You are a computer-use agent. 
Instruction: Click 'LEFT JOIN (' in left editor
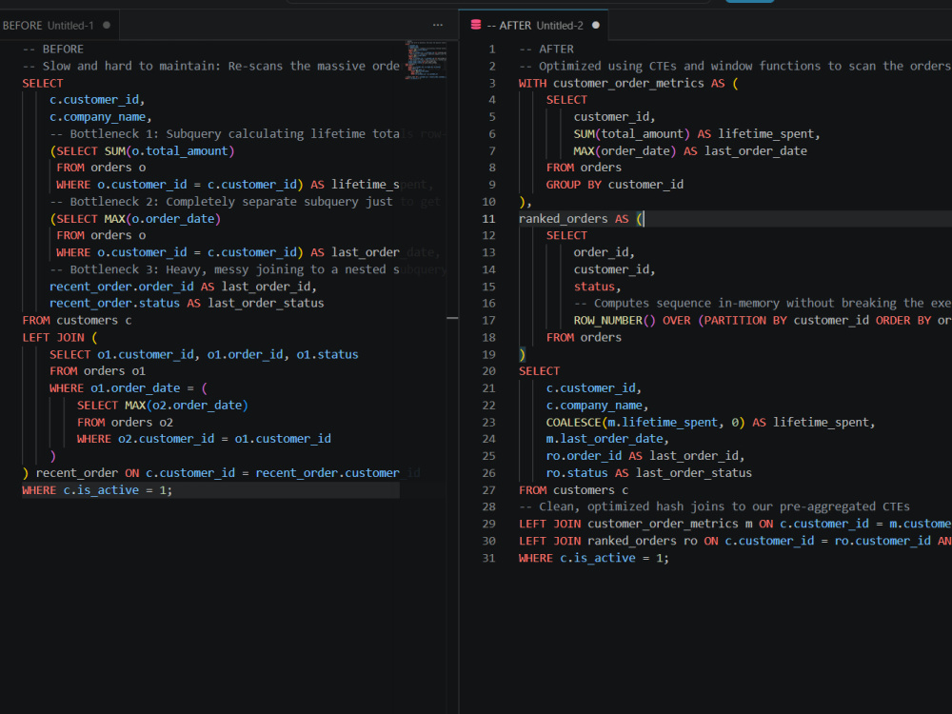click(59, 338)
